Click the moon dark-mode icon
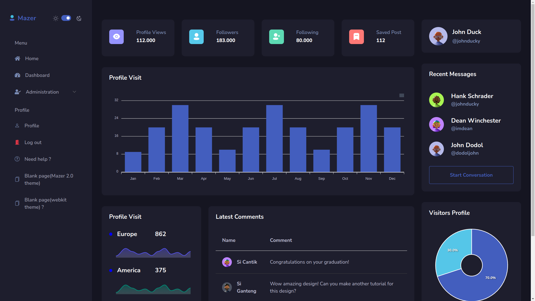Viewport: 535px width, 301px height. 79,18
